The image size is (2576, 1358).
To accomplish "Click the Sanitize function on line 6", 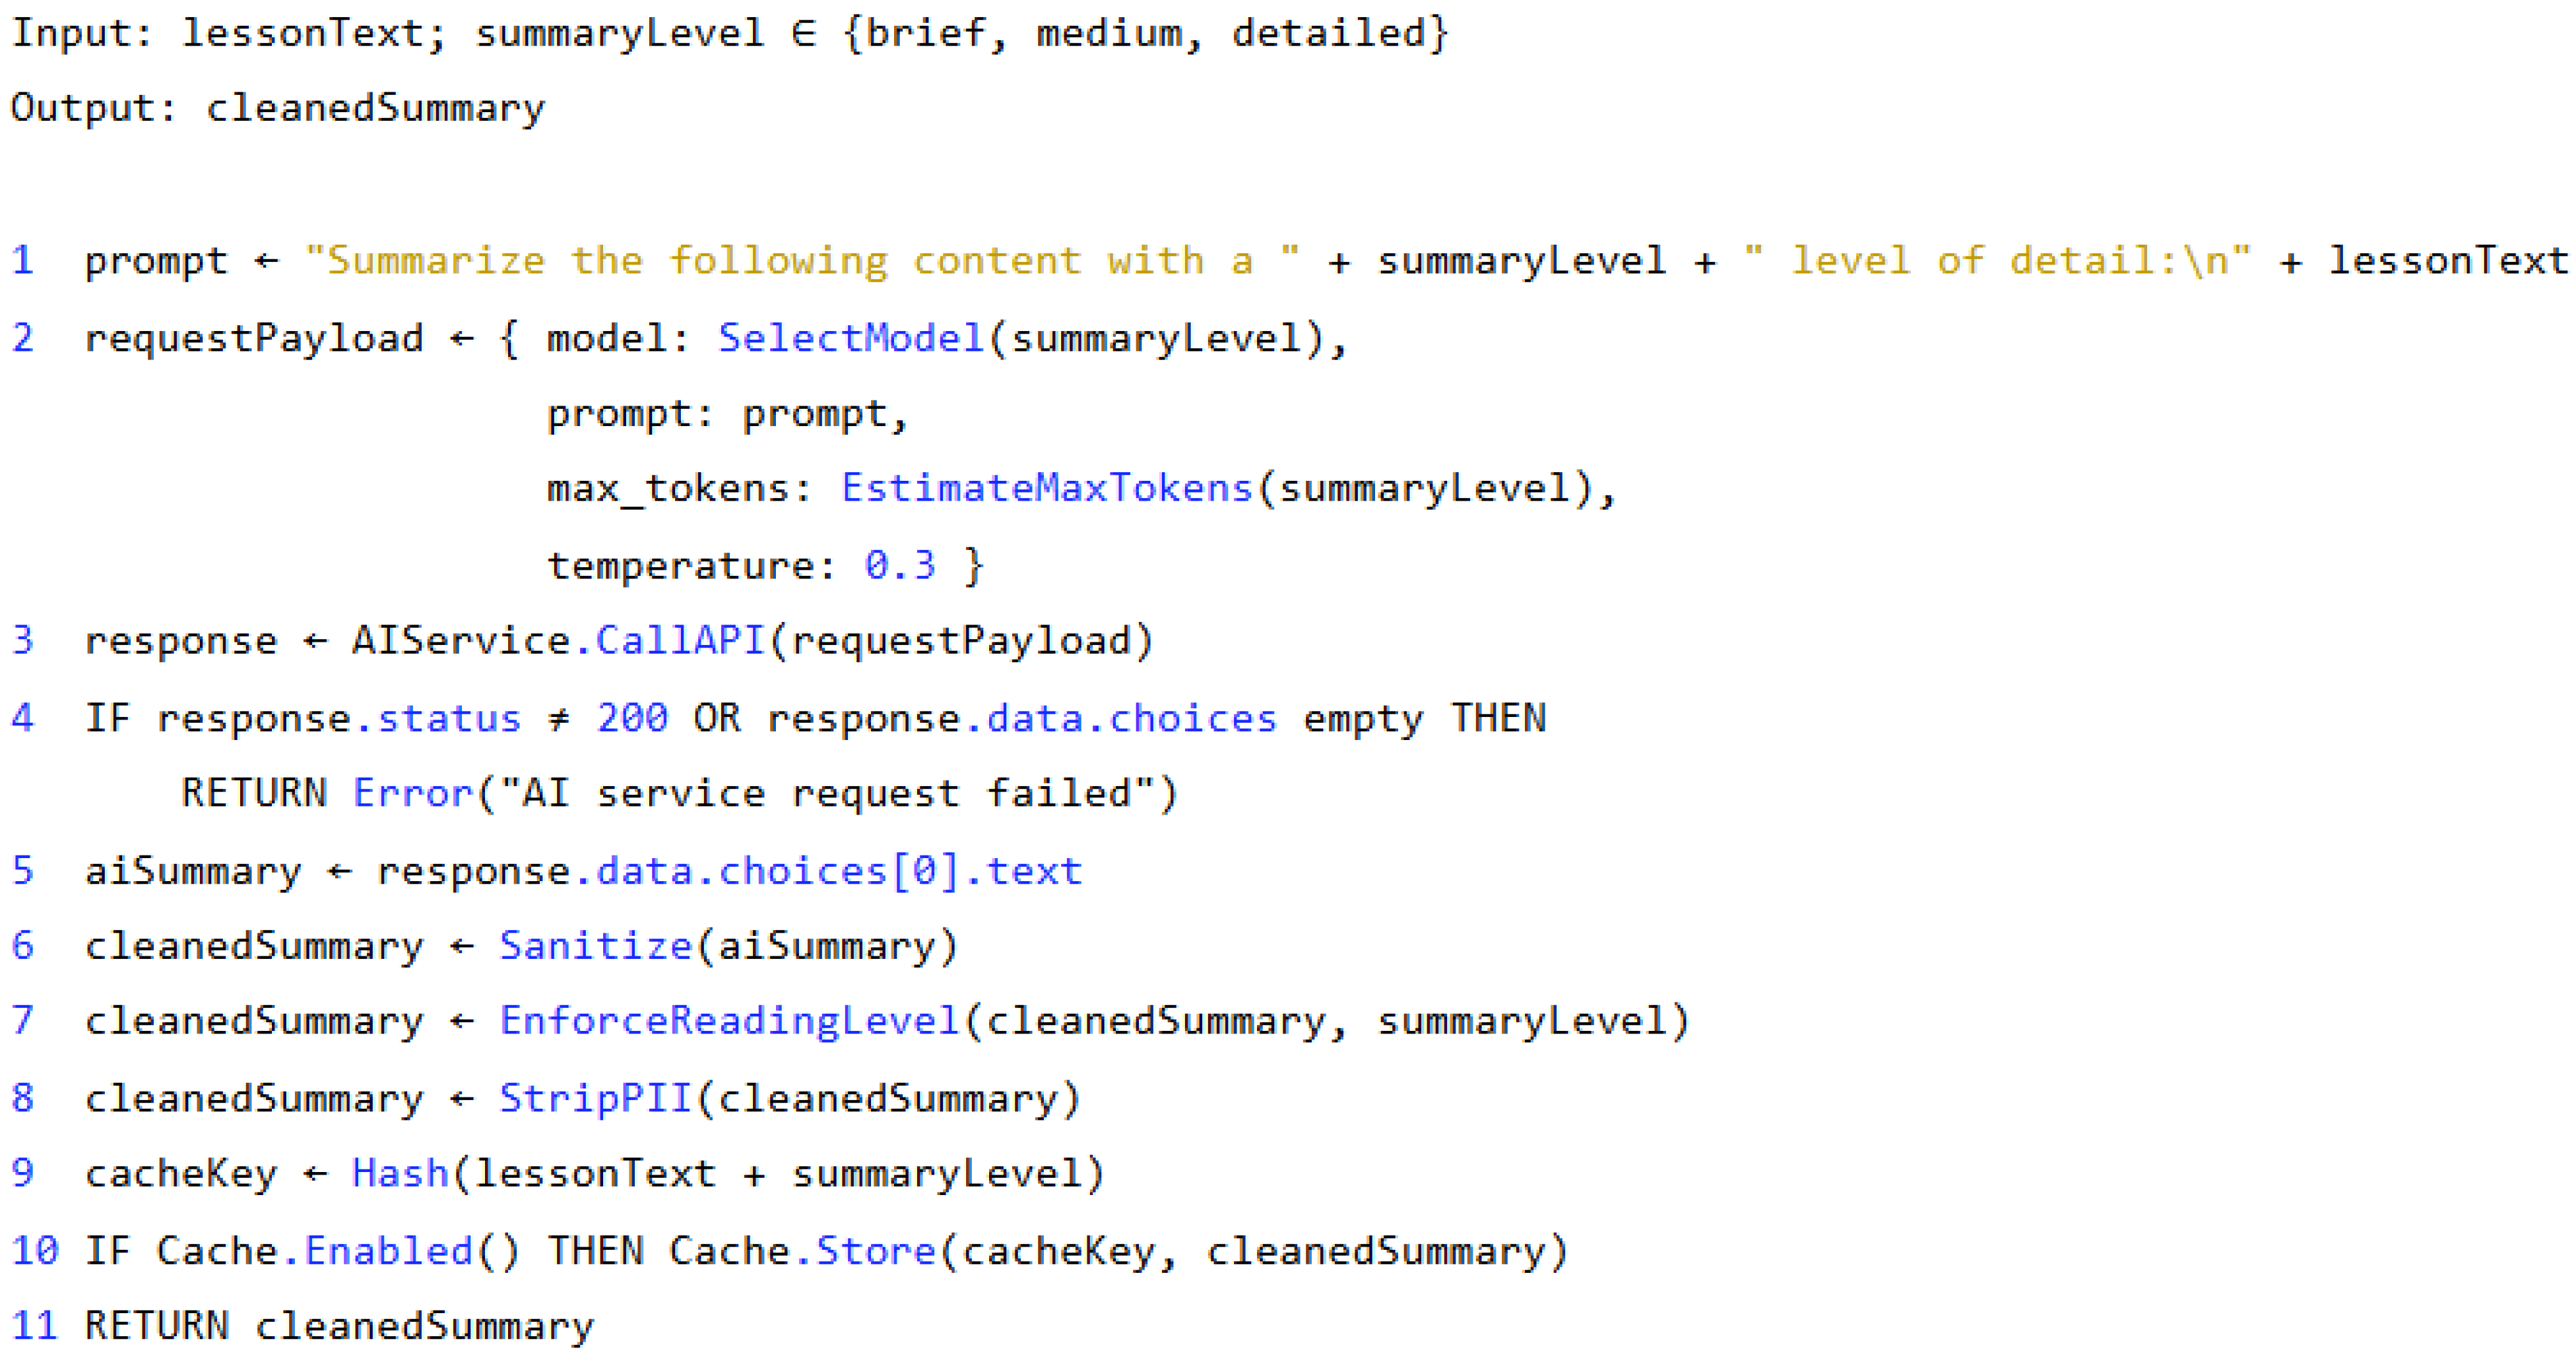I will point(596,945).
